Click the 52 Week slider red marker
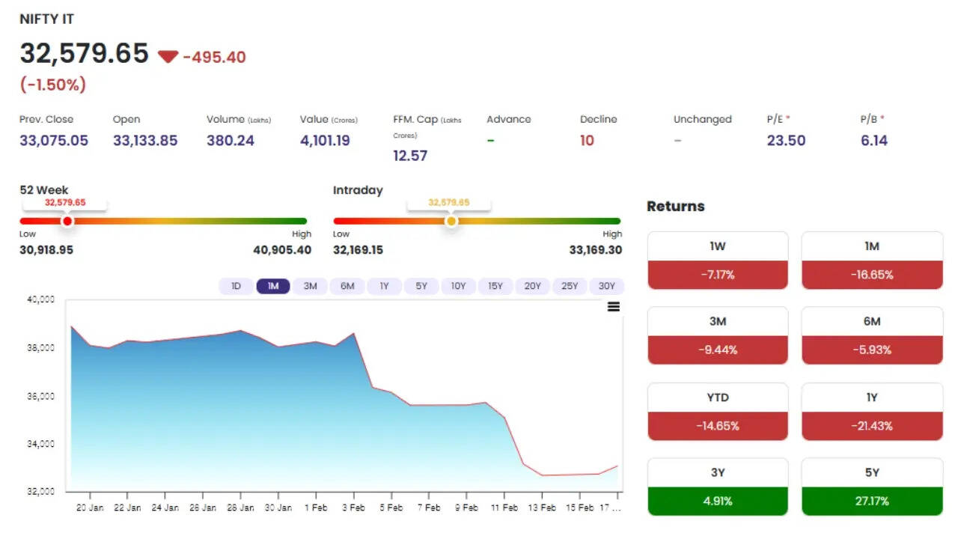The height and width of the screenshot is (539, 958). click(x=67, y=221)
